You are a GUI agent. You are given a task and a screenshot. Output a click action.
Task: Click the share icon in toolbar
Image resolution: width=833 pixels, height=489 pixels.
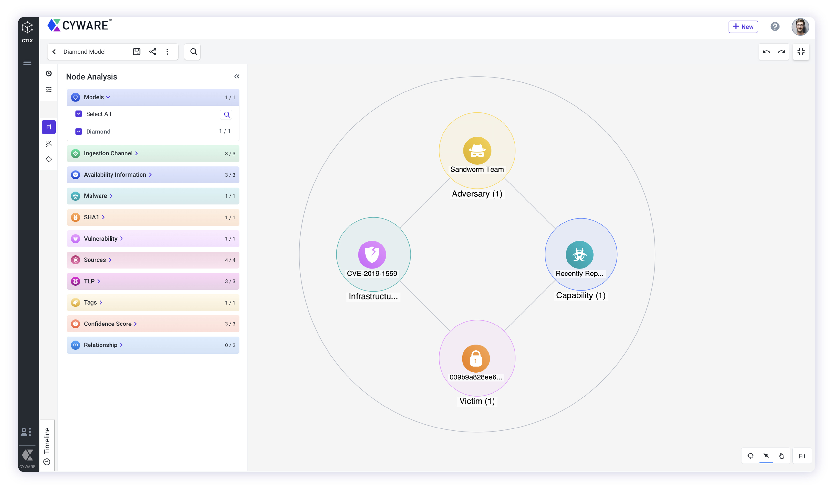pyautogui.click(x=153, y=51)
